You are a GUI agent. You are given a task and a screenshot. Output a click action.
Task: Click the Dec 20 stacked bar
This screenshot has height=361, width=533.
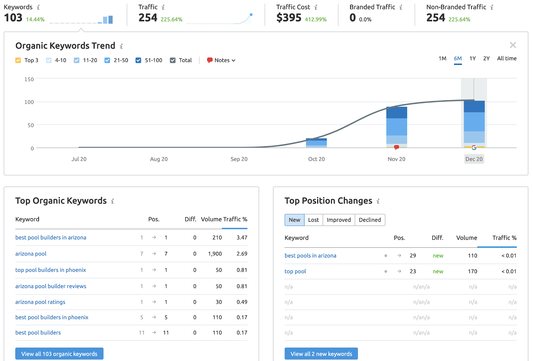click(474, 124)
